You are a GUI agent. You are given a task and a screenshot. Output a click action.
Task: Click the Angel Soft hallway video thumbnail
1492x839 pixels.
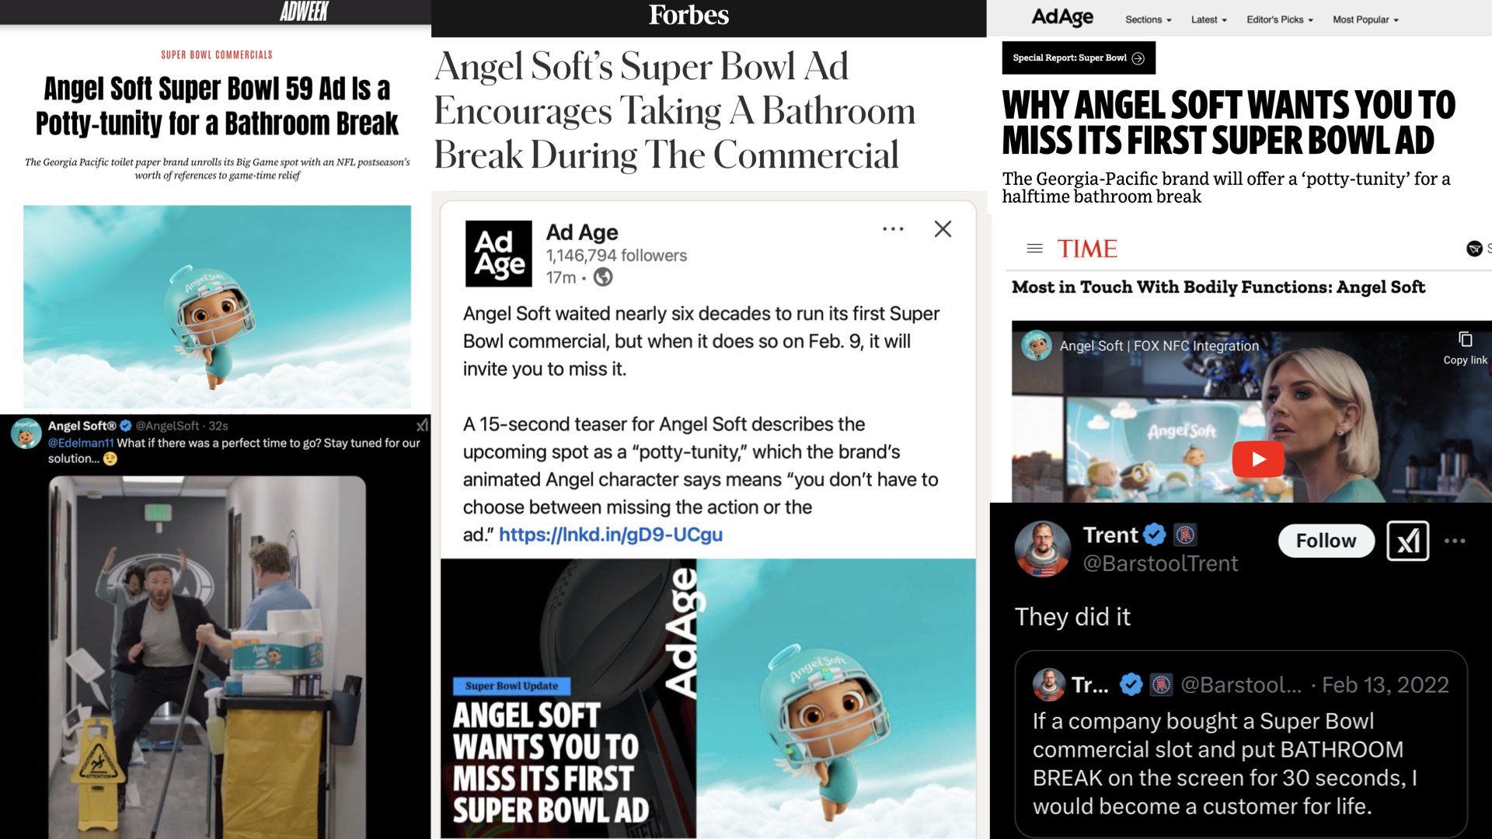coord(207,657)
